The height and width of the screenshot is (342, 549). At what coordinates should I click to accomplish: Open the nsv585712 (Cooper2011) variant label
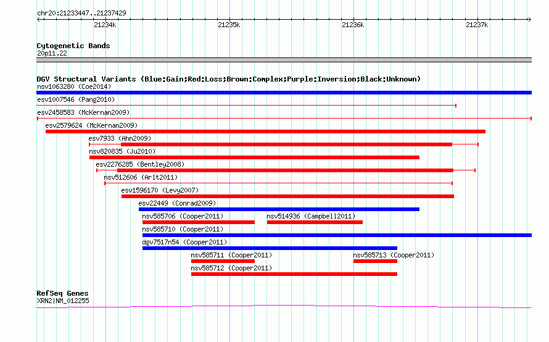[x=231, y=268]
